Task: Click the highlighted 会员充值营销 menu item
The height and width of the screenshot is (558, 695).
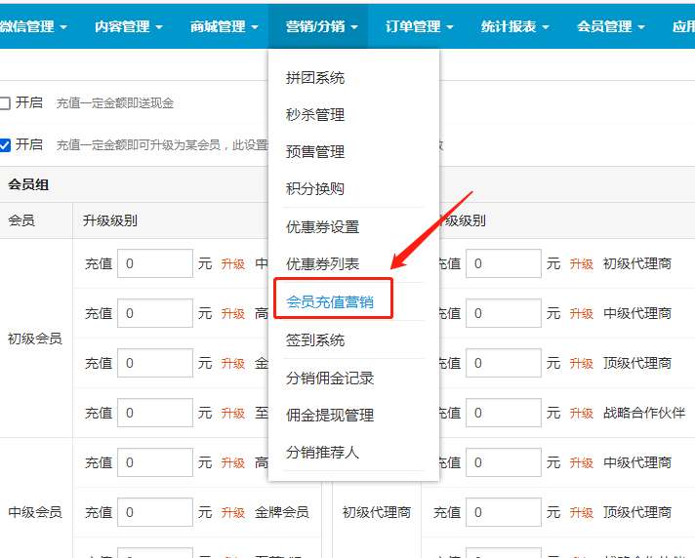Action: pos(330,302)
